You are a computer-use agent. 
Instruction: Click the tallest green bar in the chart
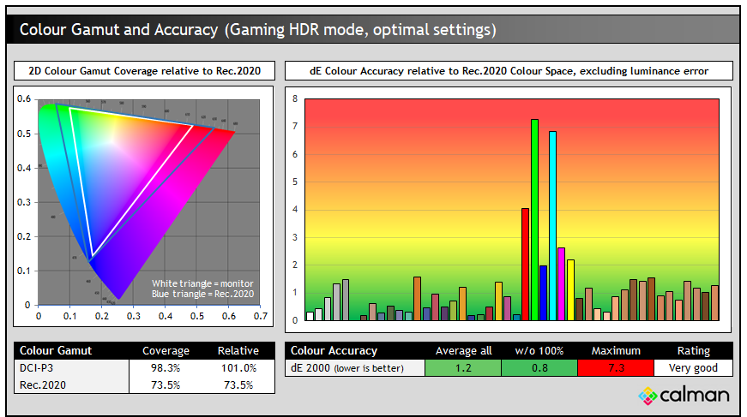534,220
